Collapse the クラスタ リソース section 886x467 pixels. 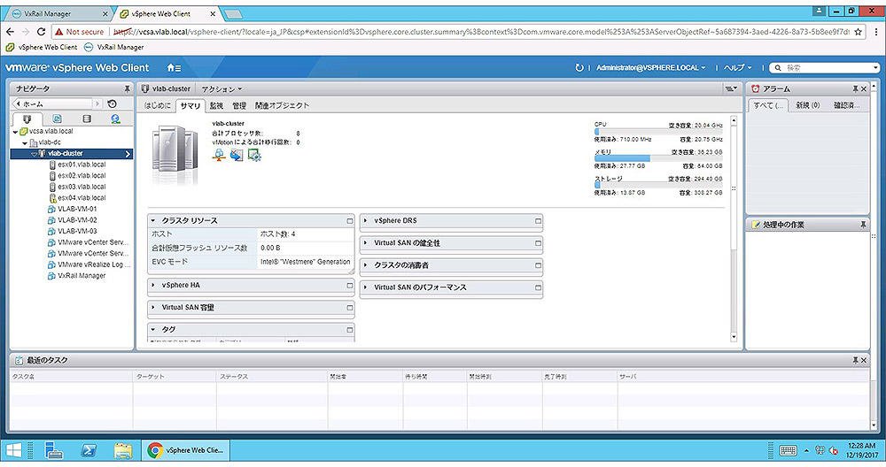click(153, 220)
